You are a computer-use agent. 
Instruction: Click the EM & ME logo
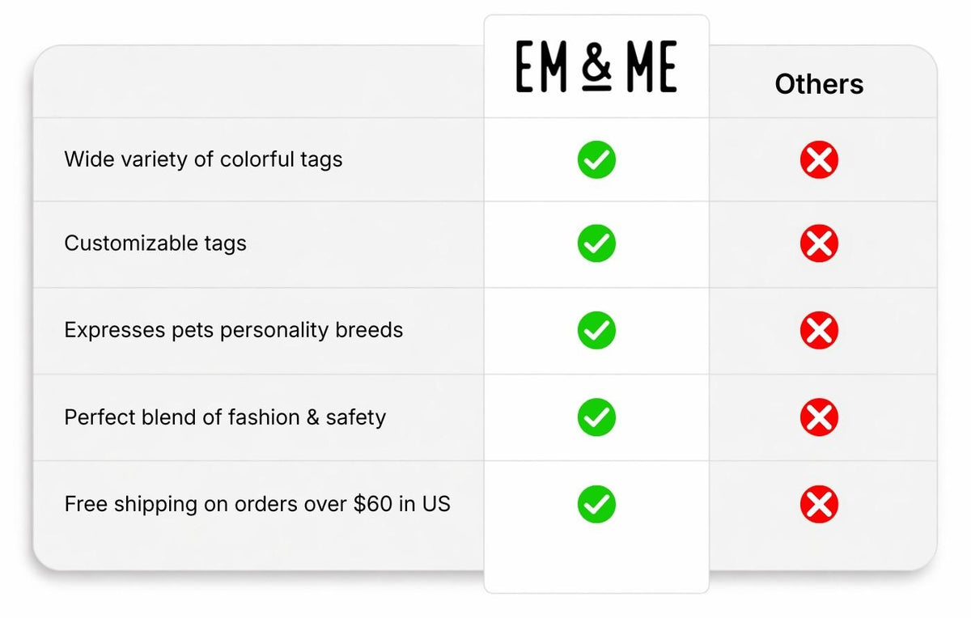[x=596, y=68]
